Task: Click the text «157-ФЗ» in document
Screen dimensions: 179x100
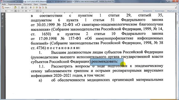Action: [75, 39]
